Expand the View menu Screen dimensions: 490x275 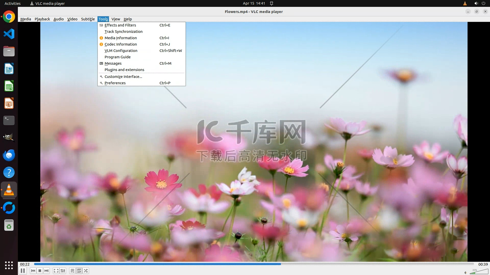(116, 19)
